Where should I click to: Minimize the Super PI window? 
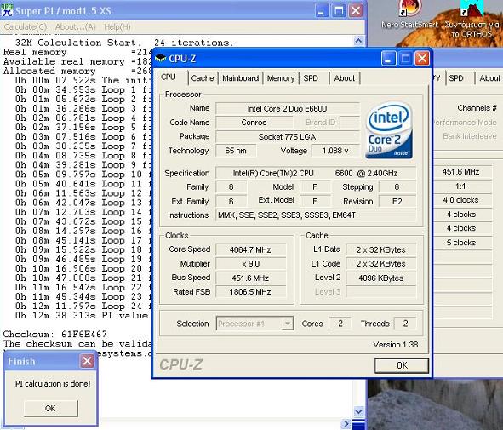pos(322,11)
